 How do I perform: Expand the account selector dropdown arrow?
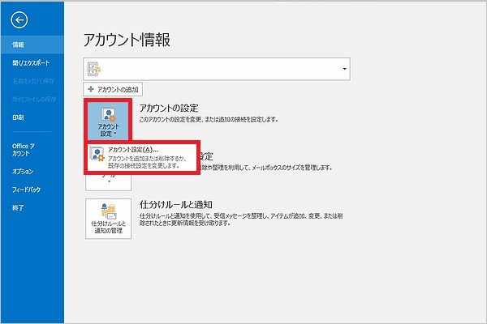(x=344, y=69)
